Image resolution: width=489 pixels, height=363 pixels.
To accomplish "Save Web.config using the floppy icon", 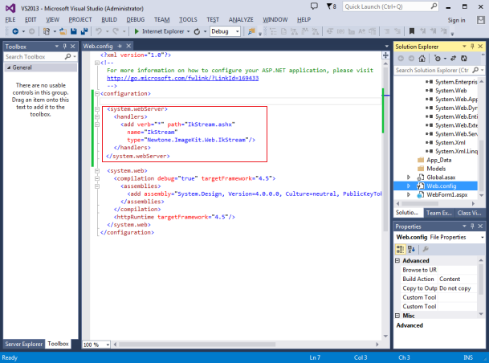I will click(x=74, y=31).
